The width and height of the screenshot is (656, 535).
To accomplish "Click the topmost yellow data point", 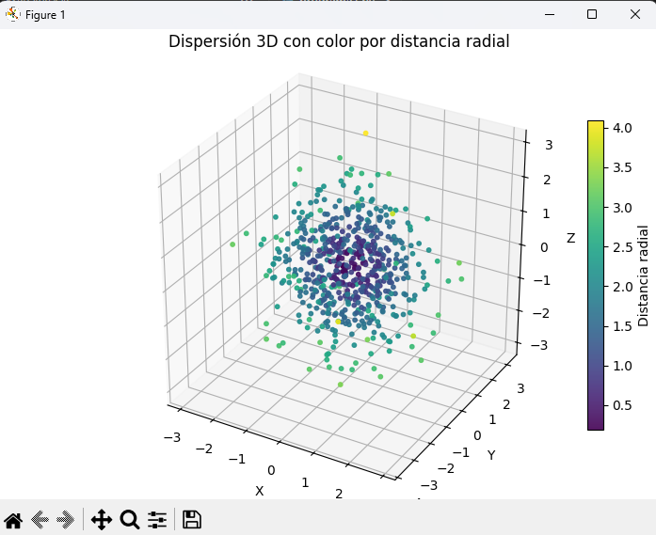I will pyautogui.click(x=365, y=134).
